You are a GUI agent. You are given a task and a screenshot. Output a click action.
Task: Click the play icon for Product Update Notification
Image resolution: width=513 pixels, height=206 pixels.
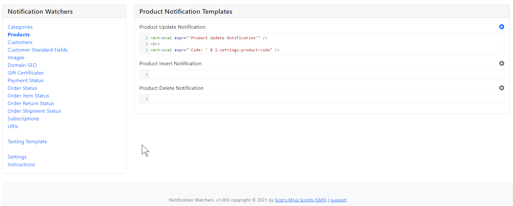[501, 27]
